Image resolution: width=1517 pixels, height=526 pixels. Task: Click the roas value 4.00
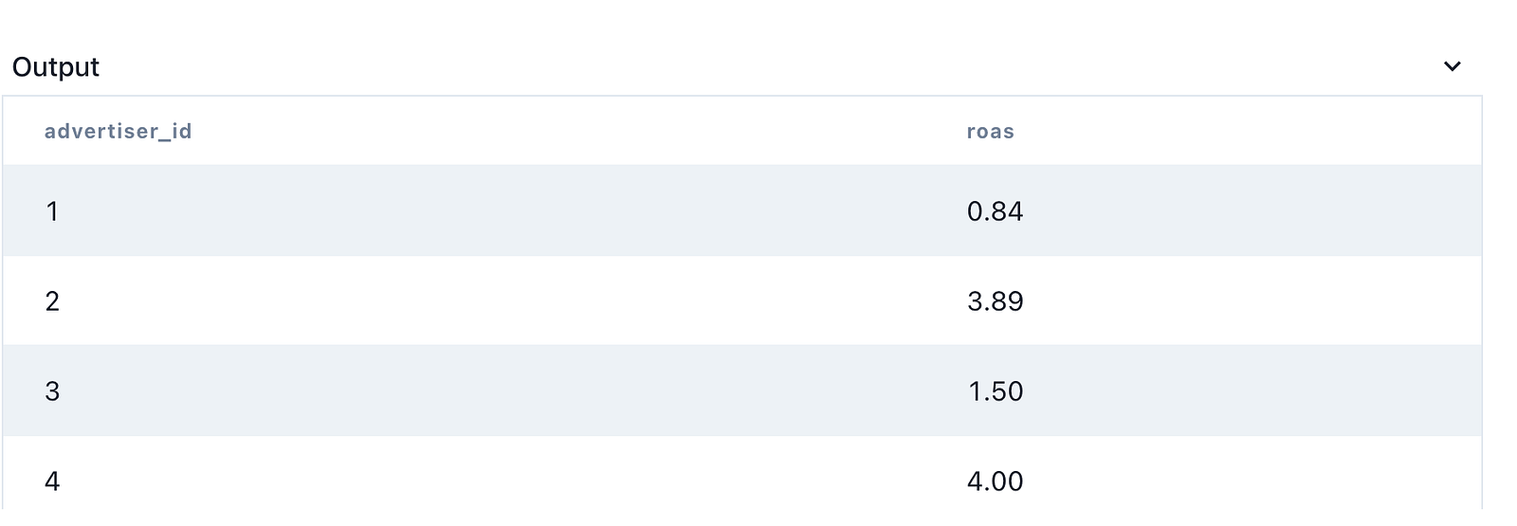pyautogui.click(x=995, y=481)
